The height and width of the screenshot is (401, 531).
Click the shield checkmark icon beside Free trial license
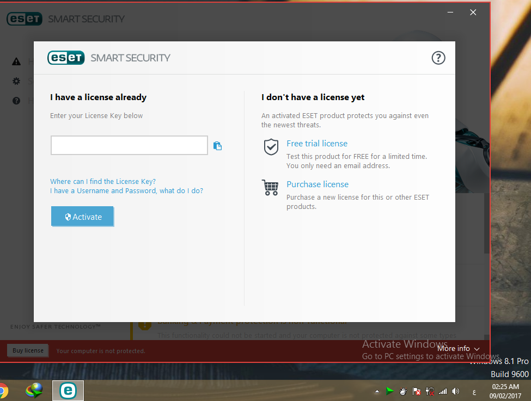coord(271,147)
